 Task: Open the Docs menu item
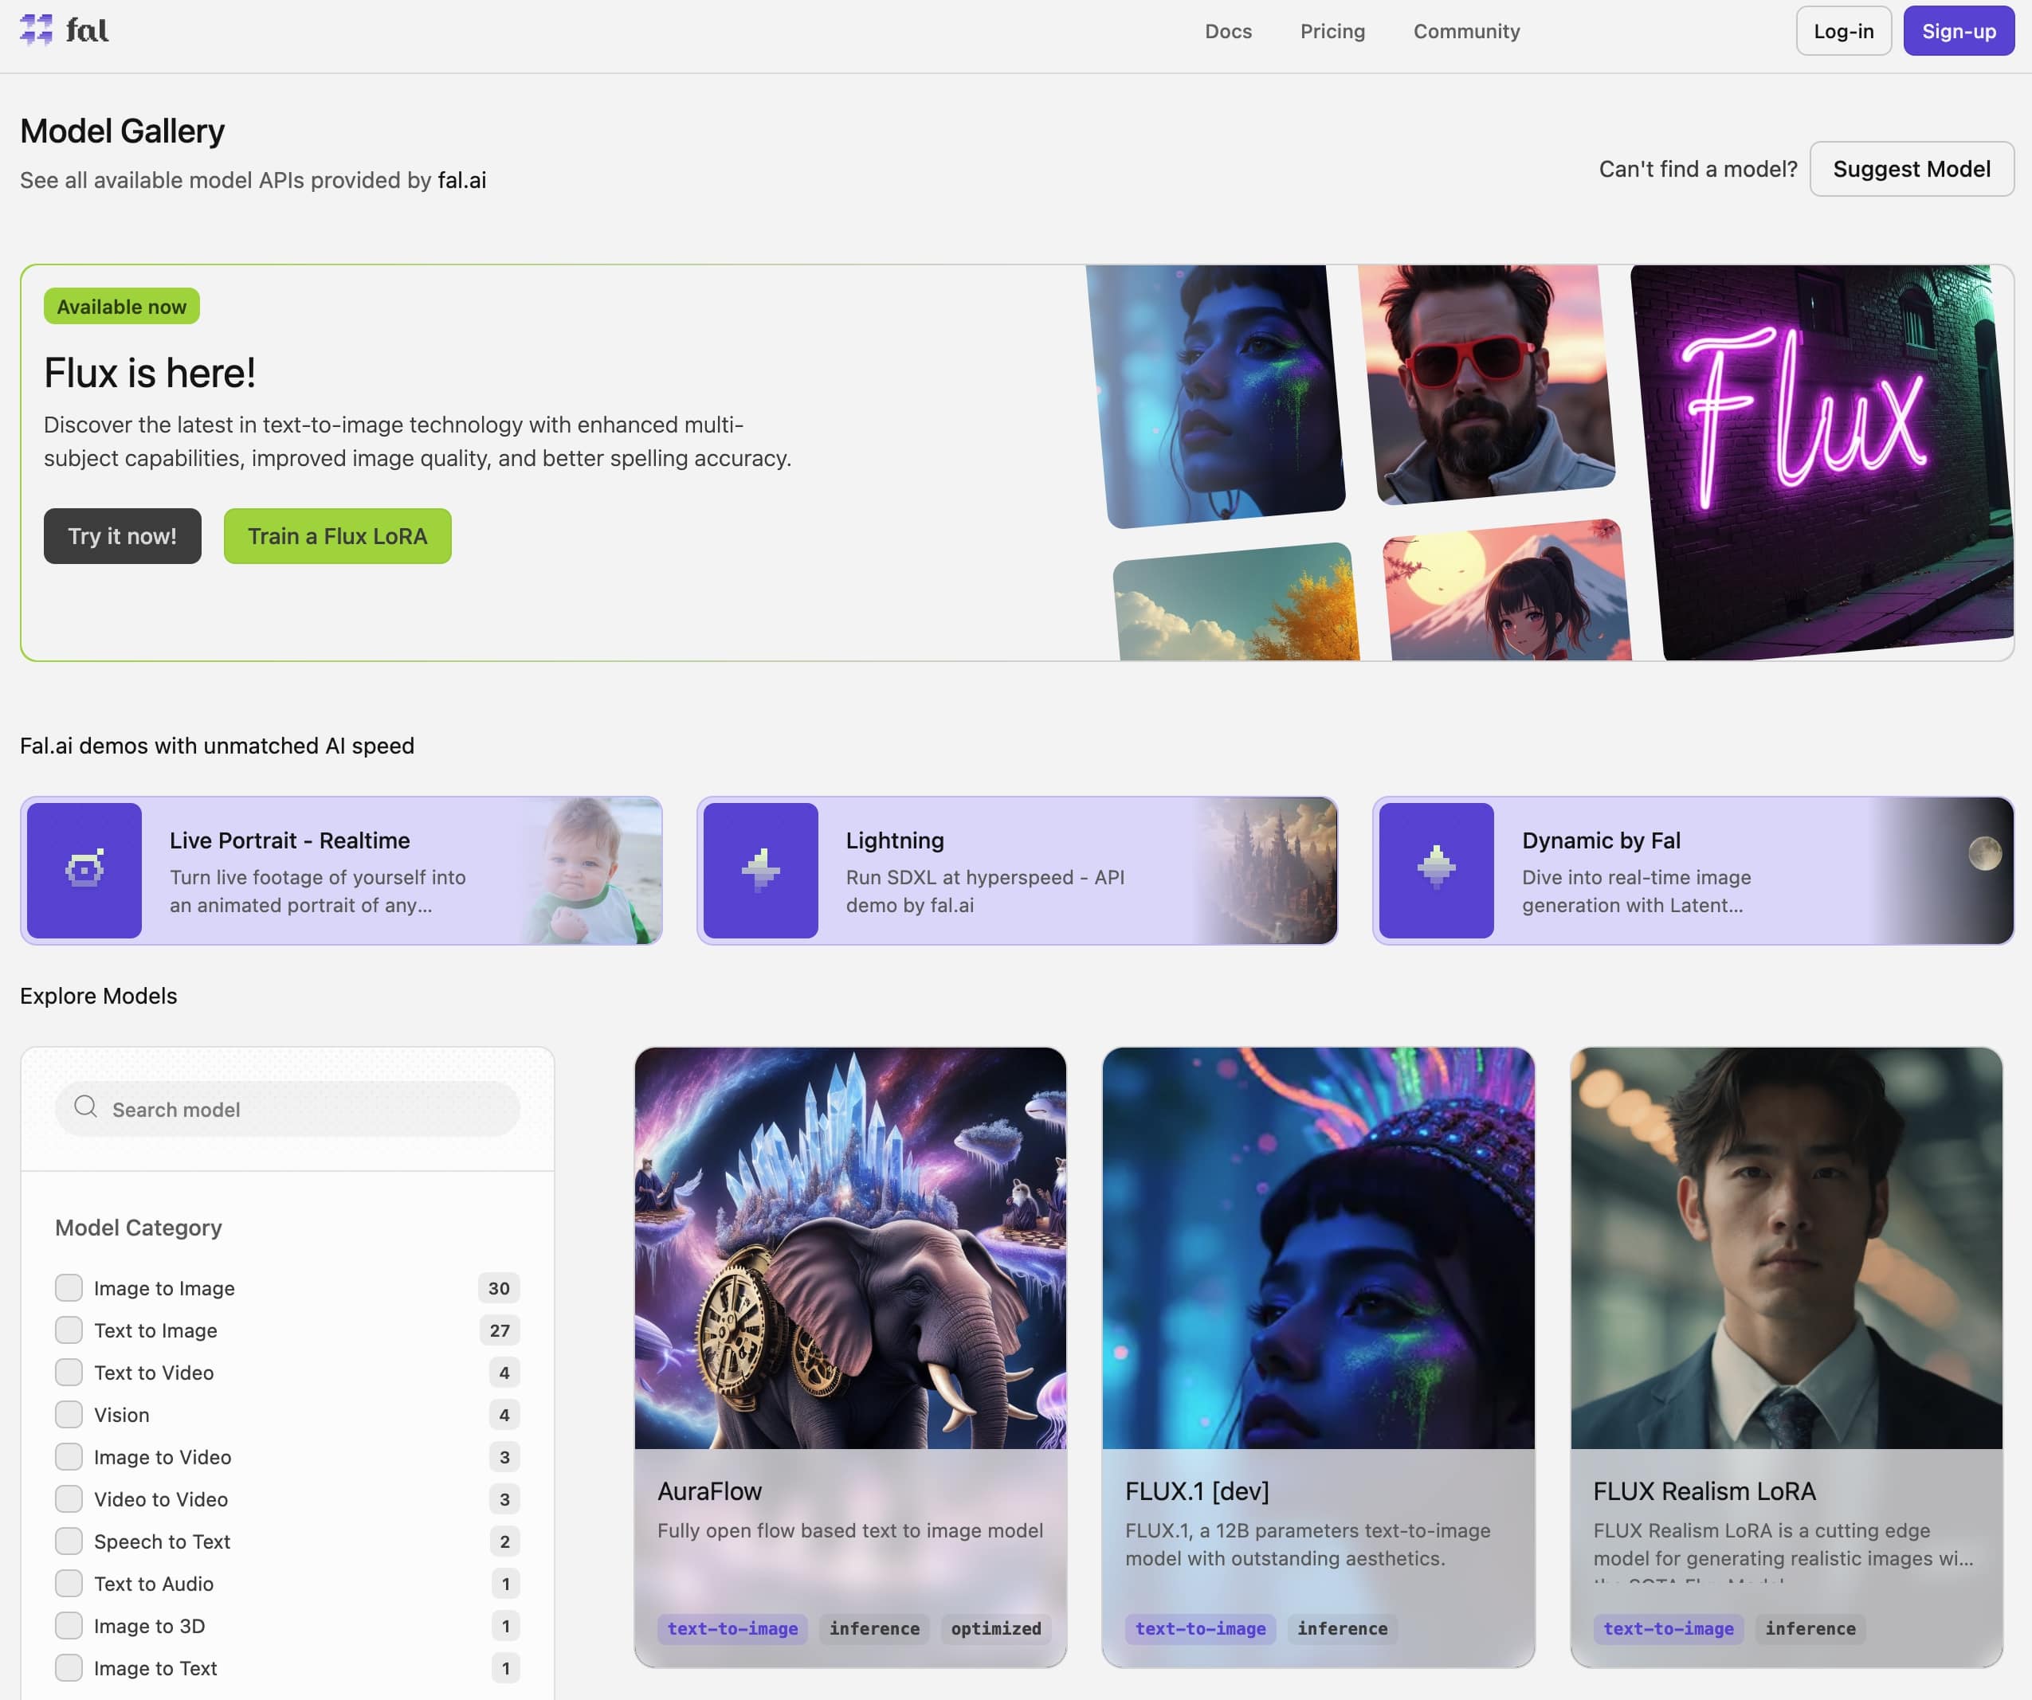1226,29
